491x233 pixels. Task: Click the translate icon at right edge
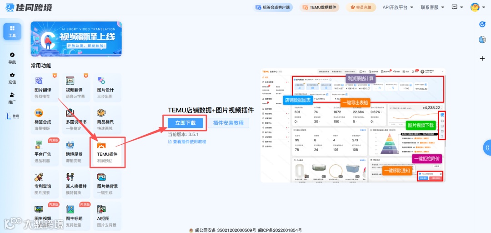click(482, 40)
